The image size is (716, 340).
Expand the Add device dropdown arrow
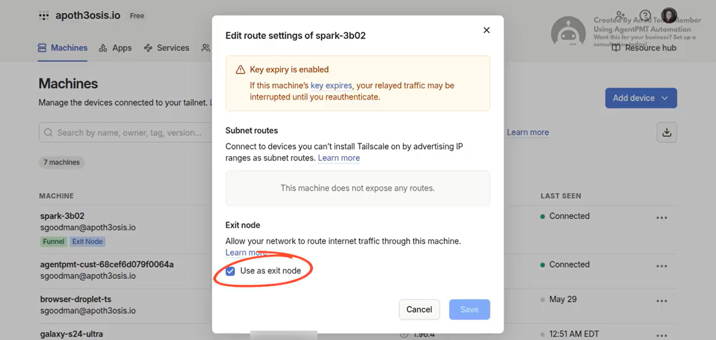tap(665, 98)
